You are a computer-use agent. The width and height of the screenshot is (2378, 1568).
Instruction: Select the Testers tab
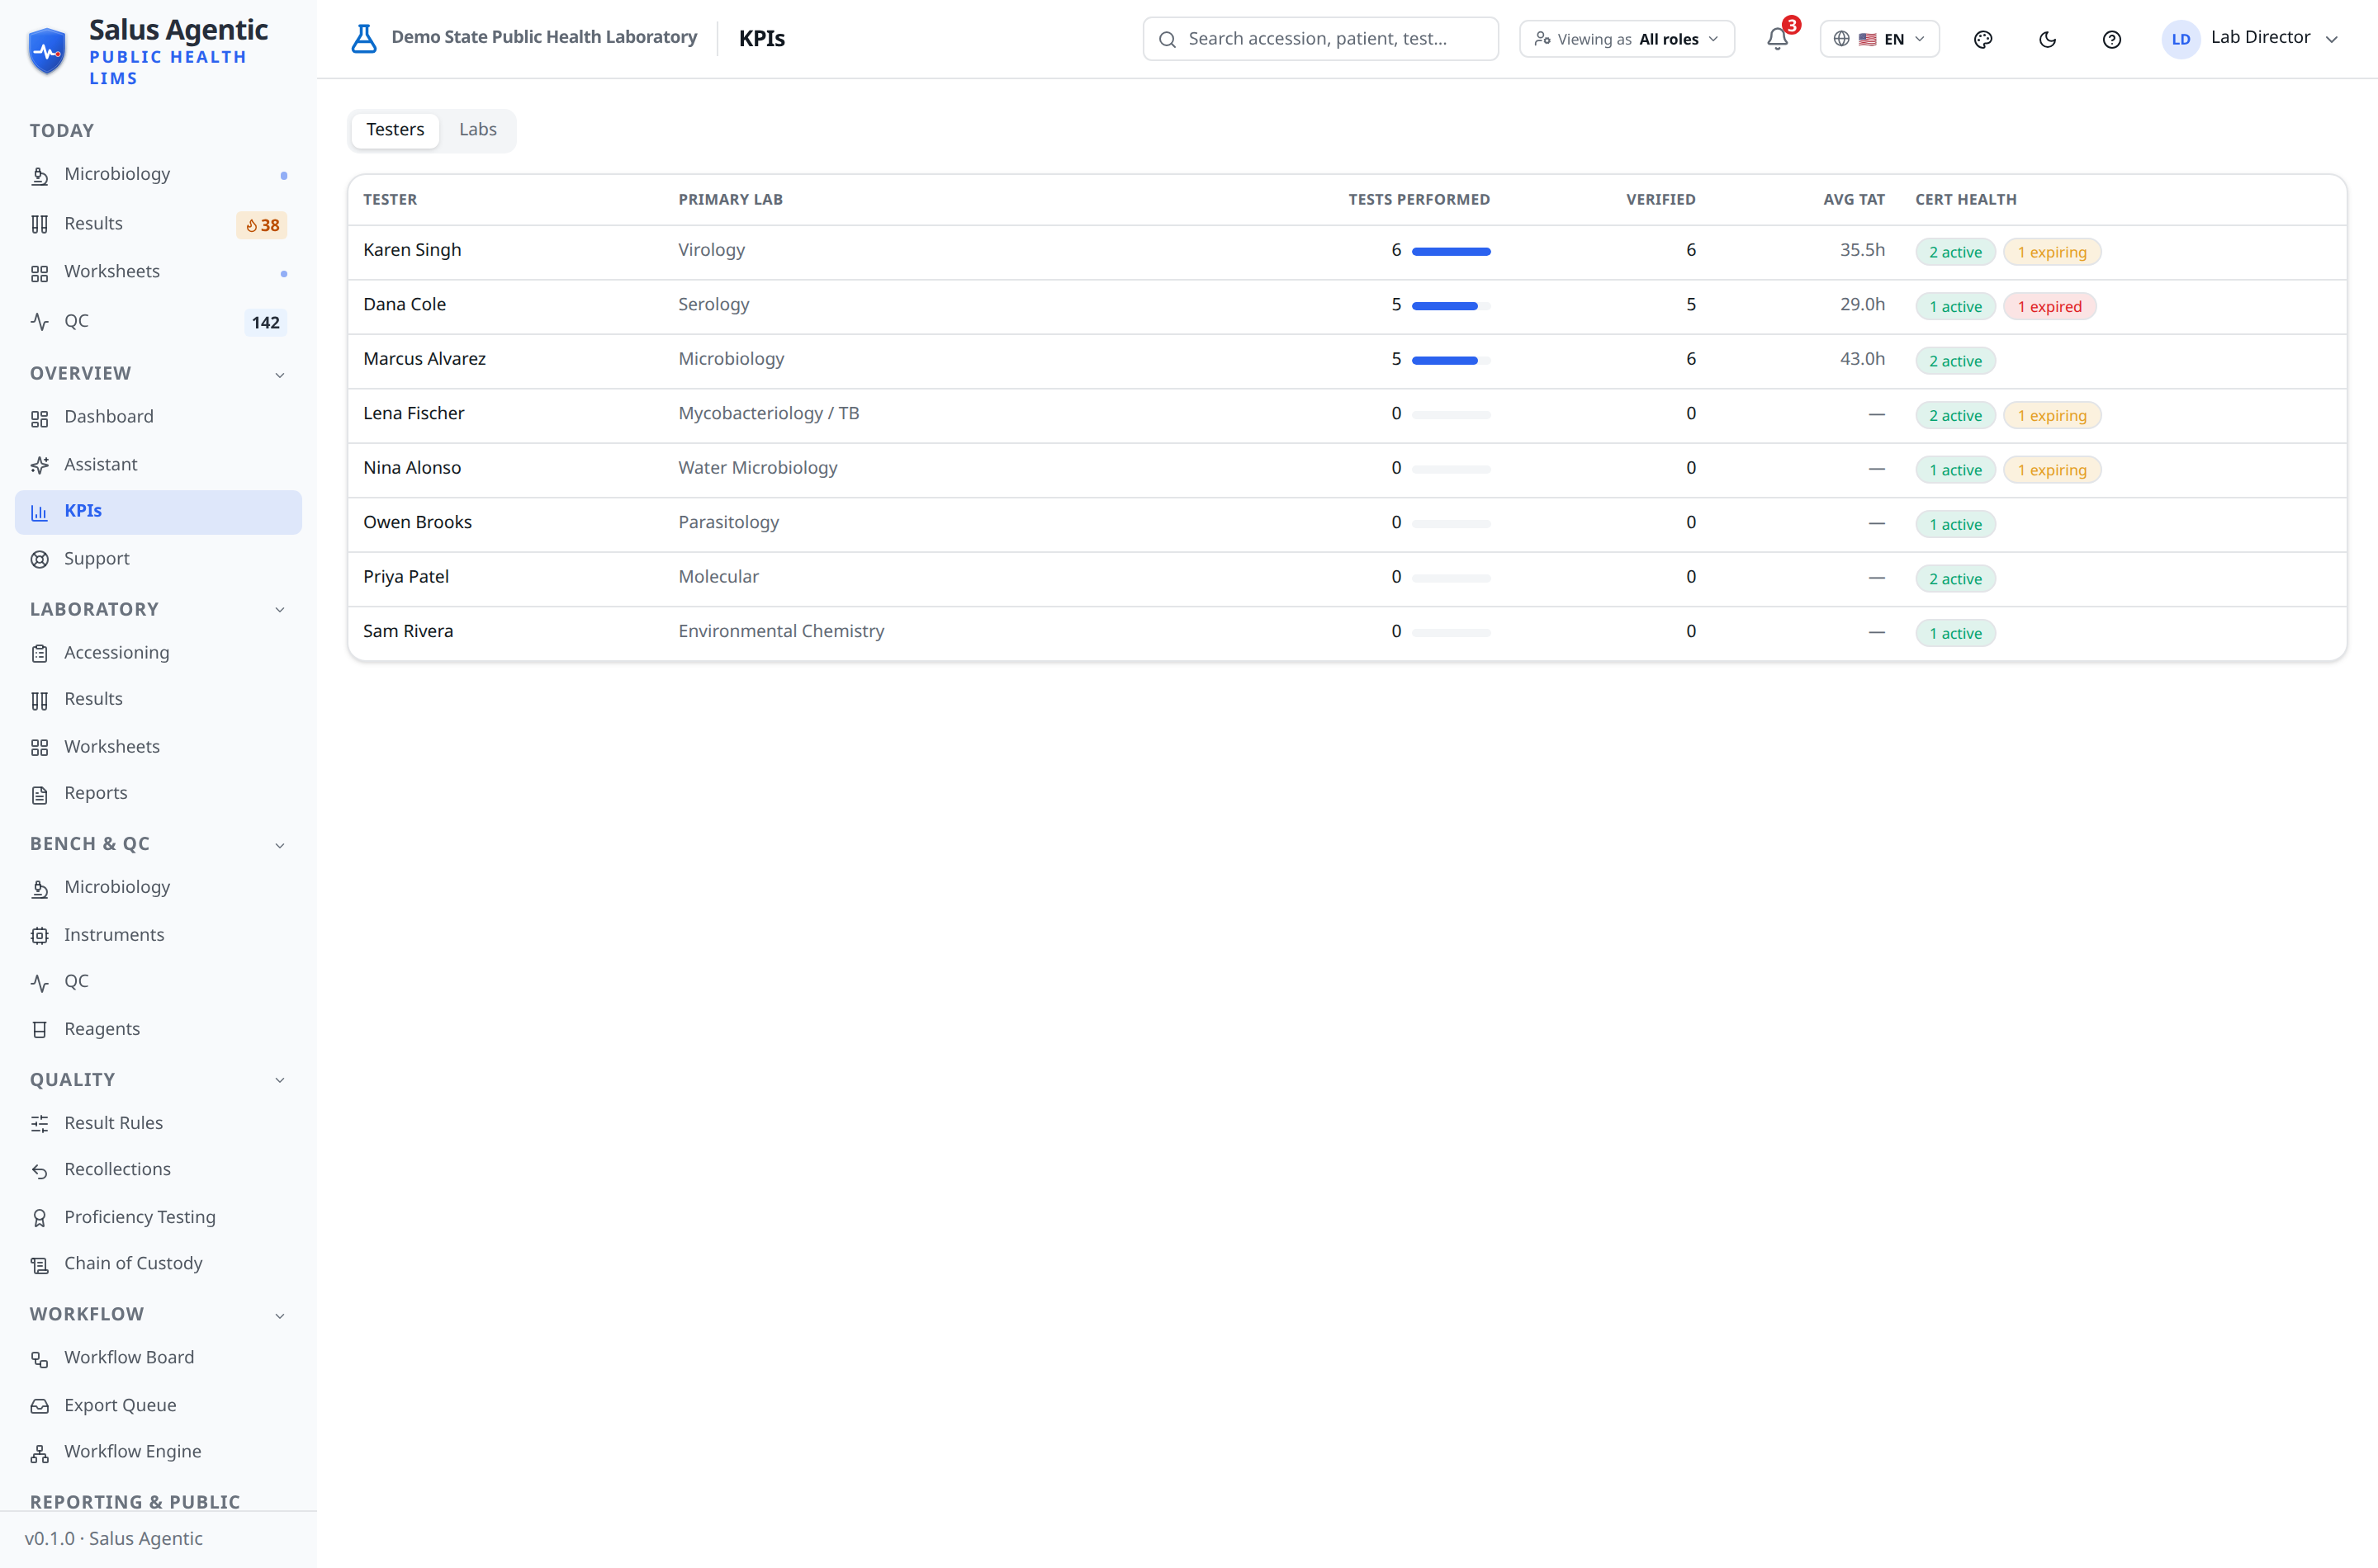[396, 130]
